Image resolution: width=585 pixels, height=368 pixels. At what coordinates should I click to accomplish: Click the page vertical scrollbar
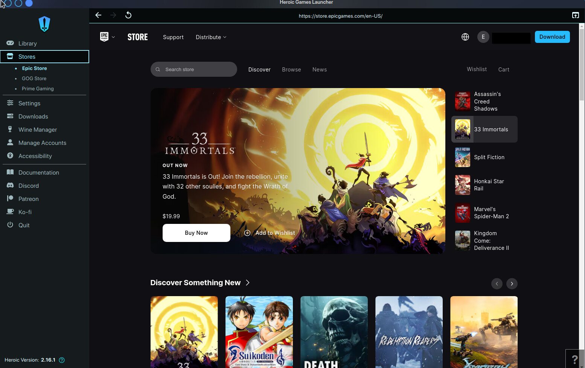[x=582, y=64]
